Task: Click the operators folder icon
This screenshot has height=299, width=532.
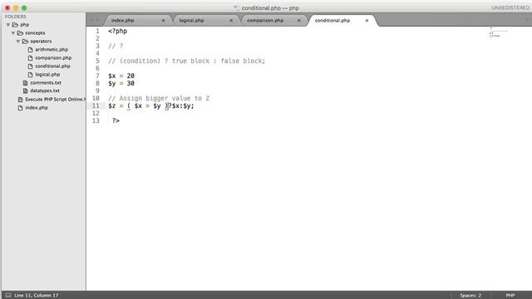Action: click(x=25, y=42)
